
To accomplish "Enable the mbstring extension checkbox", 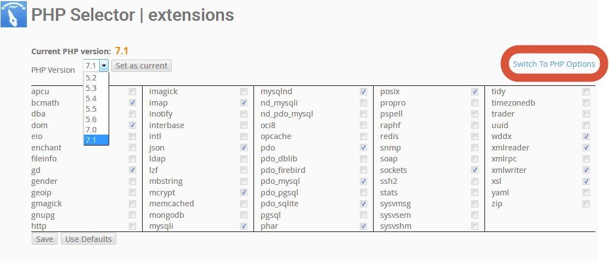I will coord(244,181).
